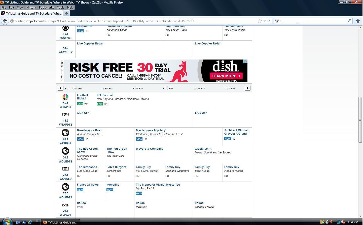Viewport: 363px width, 225px height.
Task: Open the View menu
Action: click(20, 8)
